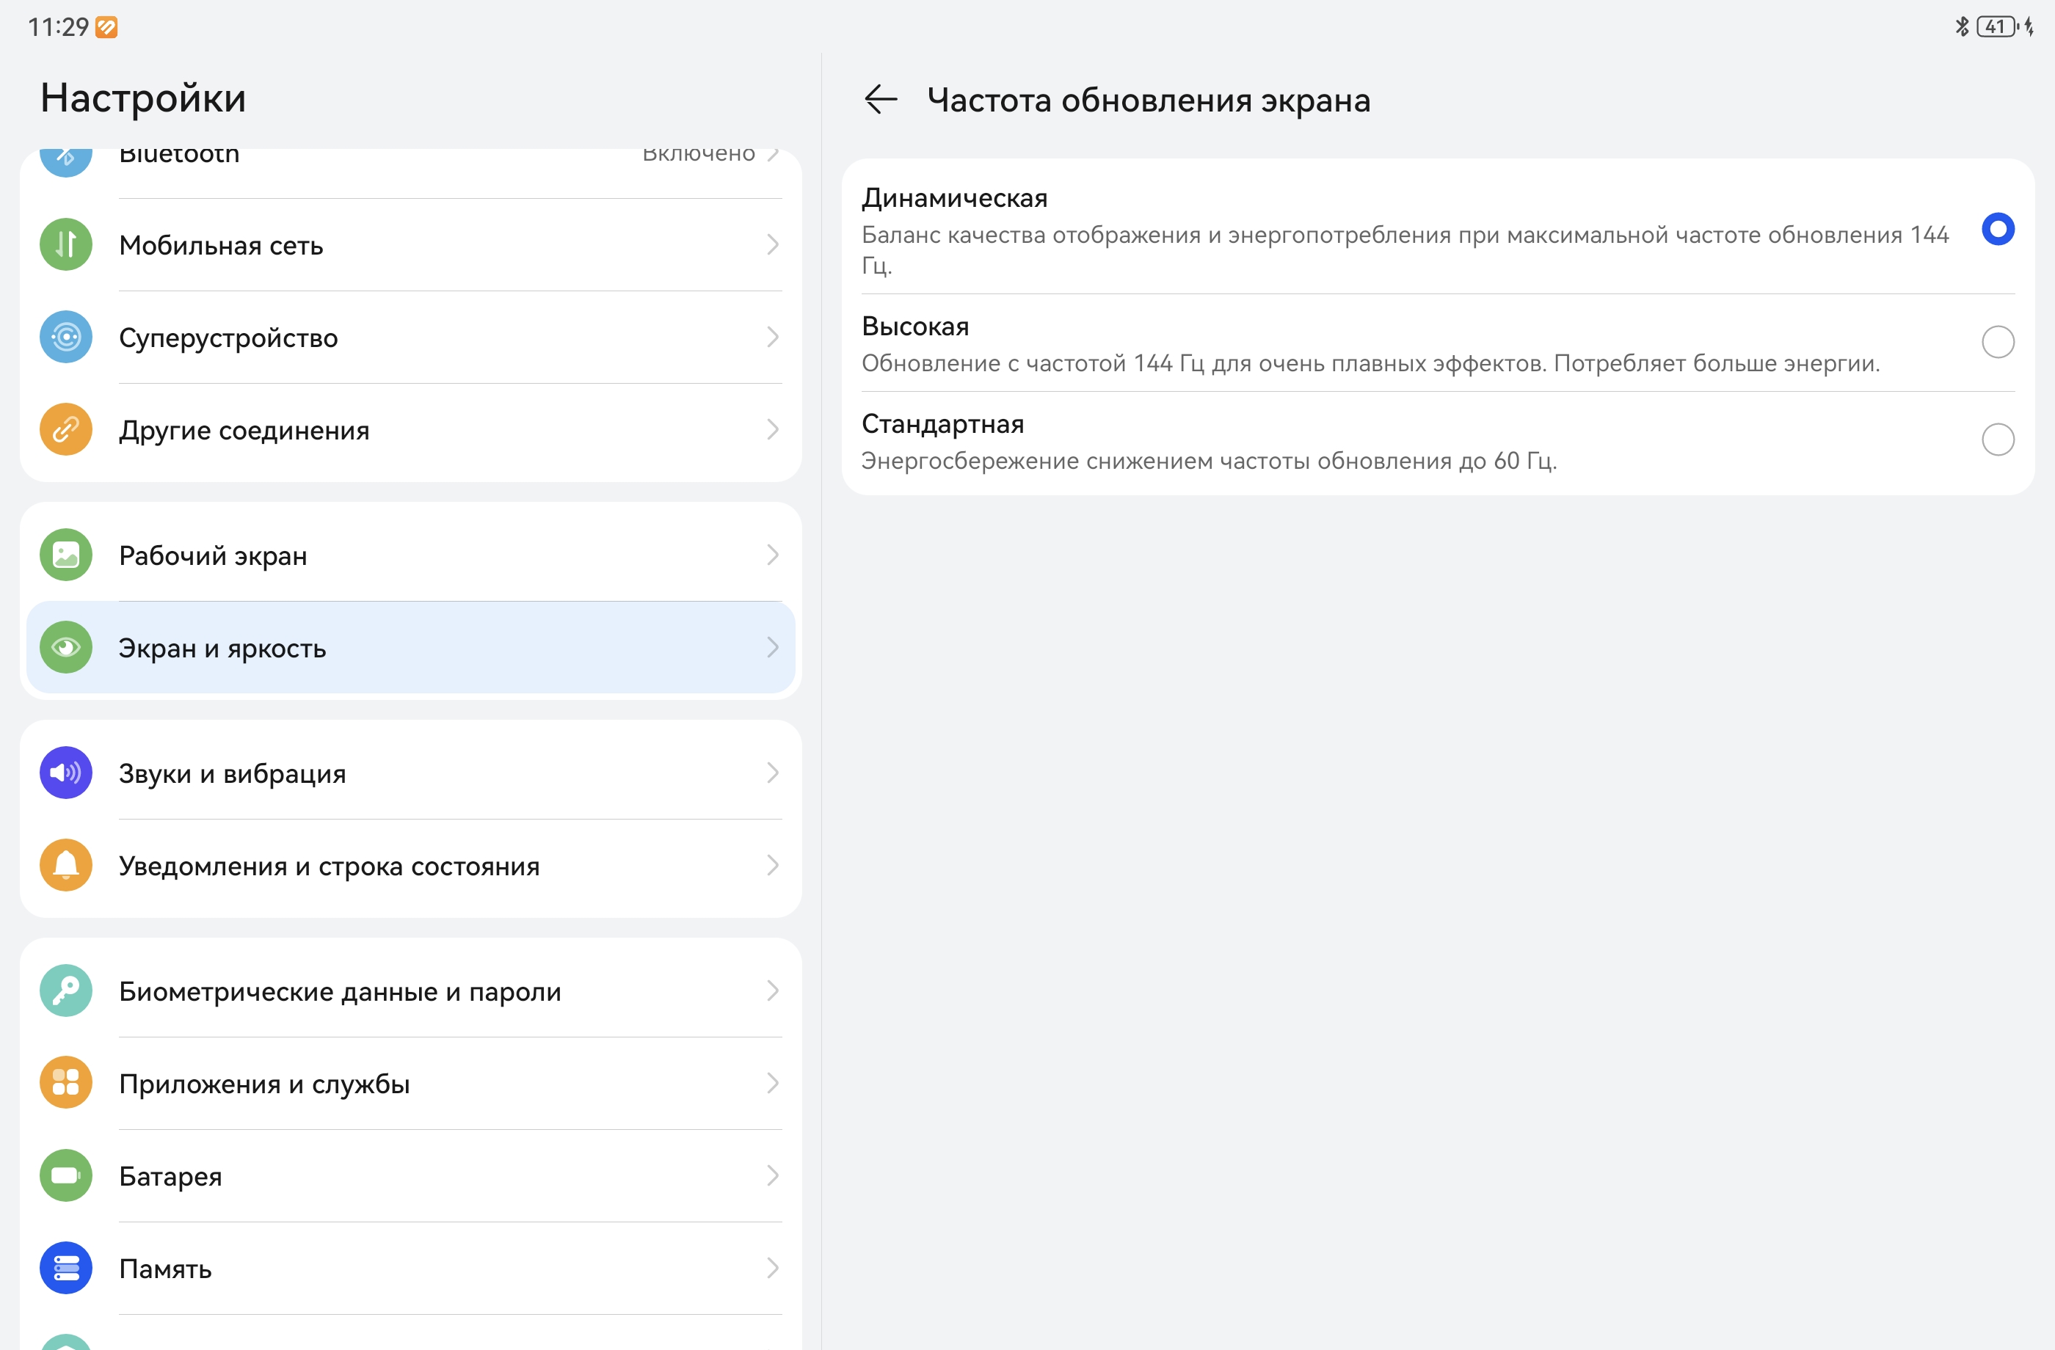This screenshot has height=1350, width=2055.
Task: Select the Высокая 144 Hz radio button
Action: (1997, 343)
